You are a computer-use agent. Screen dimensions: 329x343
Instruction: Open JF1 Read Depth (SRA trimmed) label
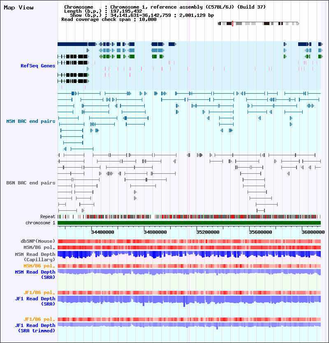tap(35, 328)
